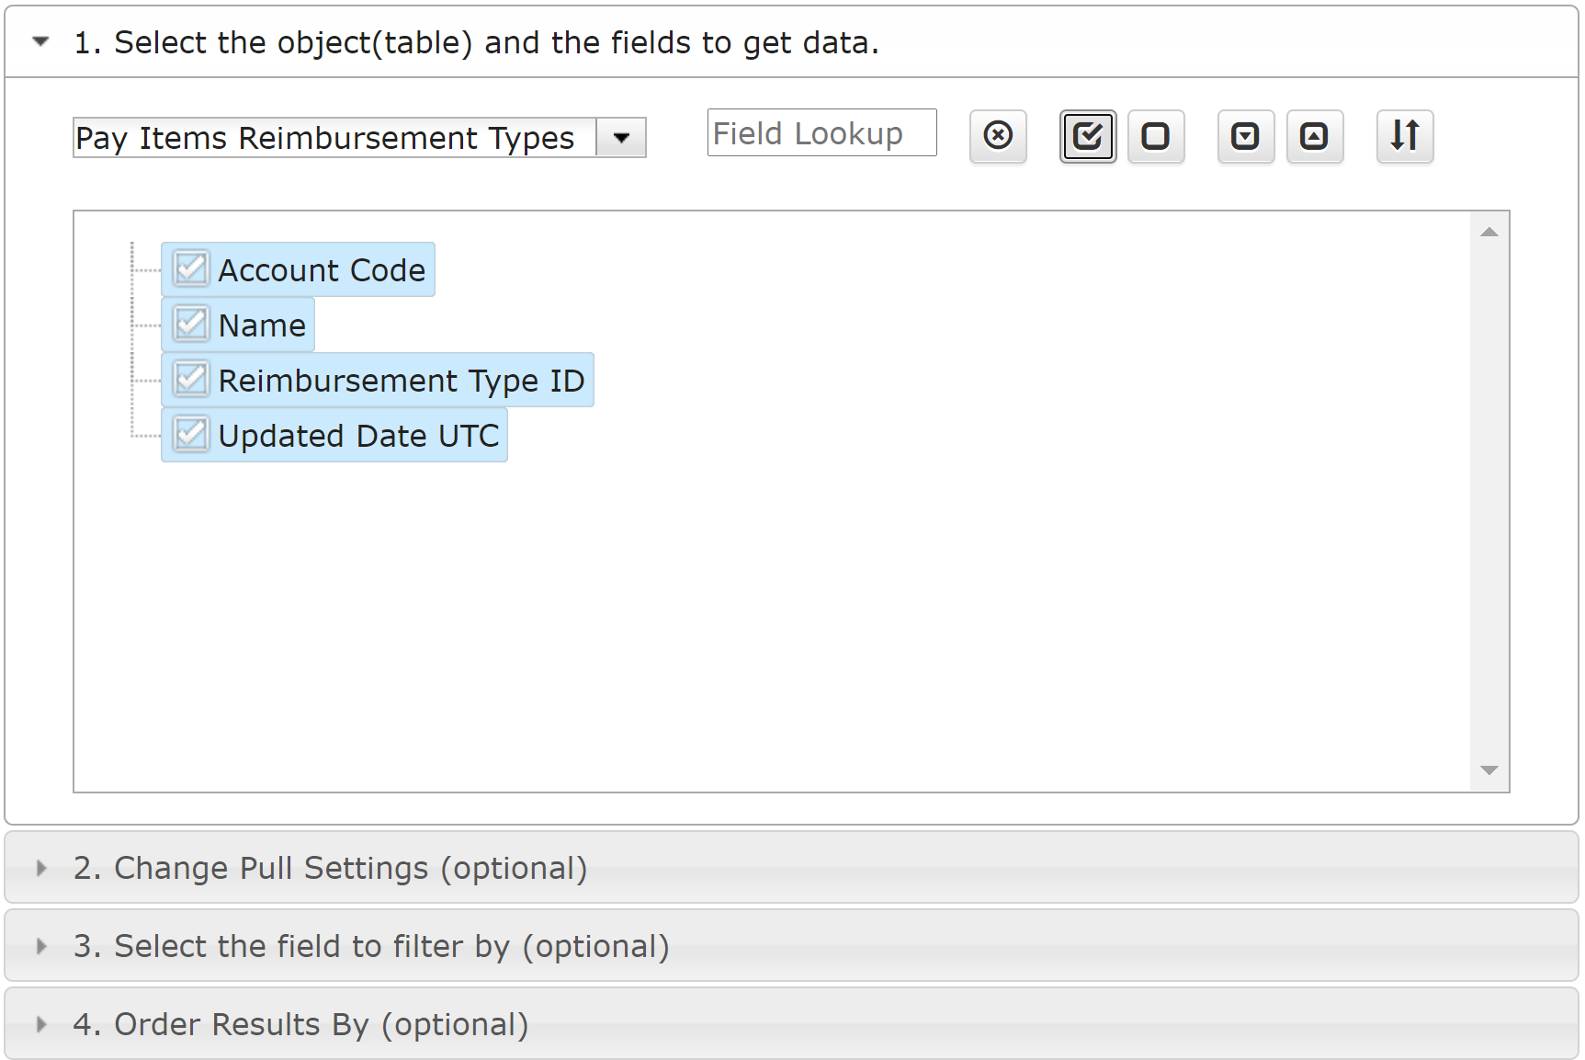Clear the field lookup with the X icon
Viewport: 1585px width, 1060px height.
(998, 136)
